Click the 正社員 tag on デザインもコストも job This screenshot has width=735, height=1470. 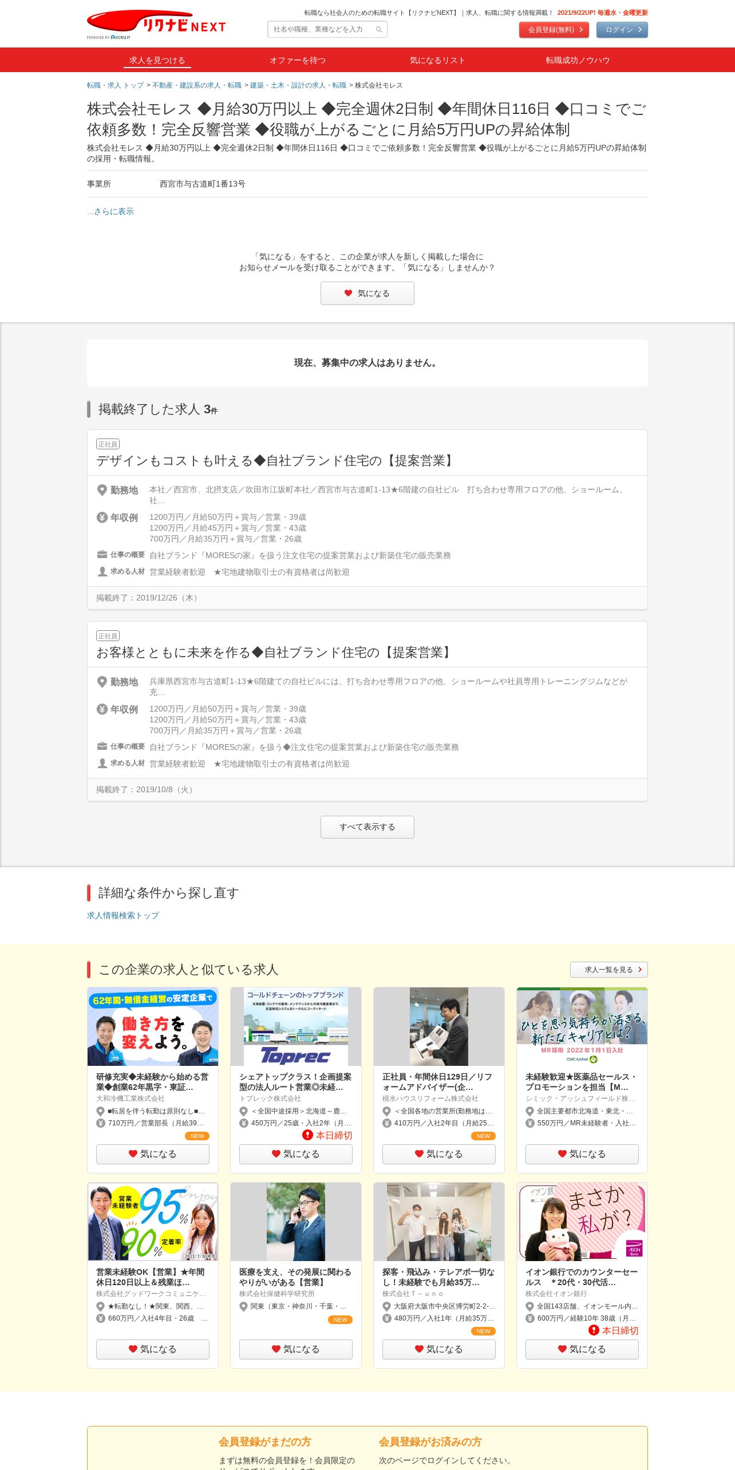pyautogui.click(x=108, y=444)
